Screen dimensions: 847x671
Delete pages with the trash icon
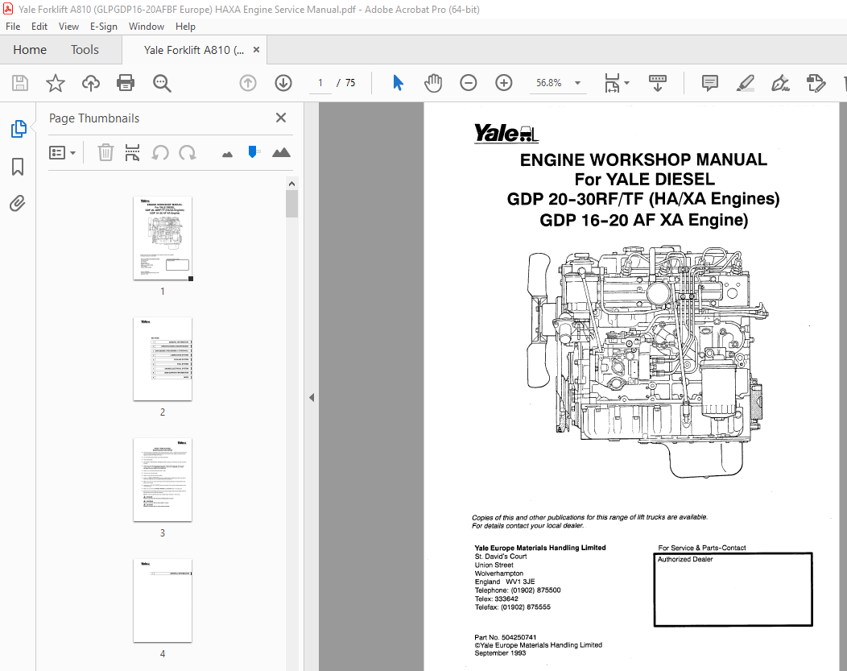tap(105, 153)
